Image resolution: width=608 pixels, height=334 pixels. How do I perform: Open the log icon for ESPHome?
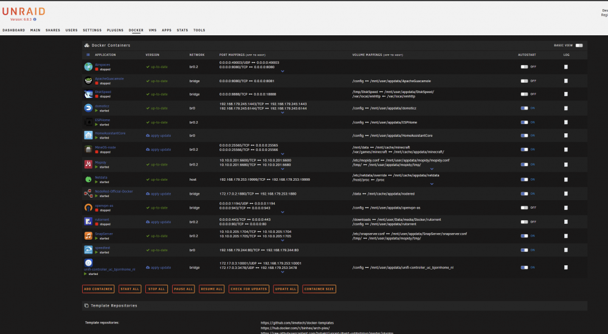(x=565, y=122)
